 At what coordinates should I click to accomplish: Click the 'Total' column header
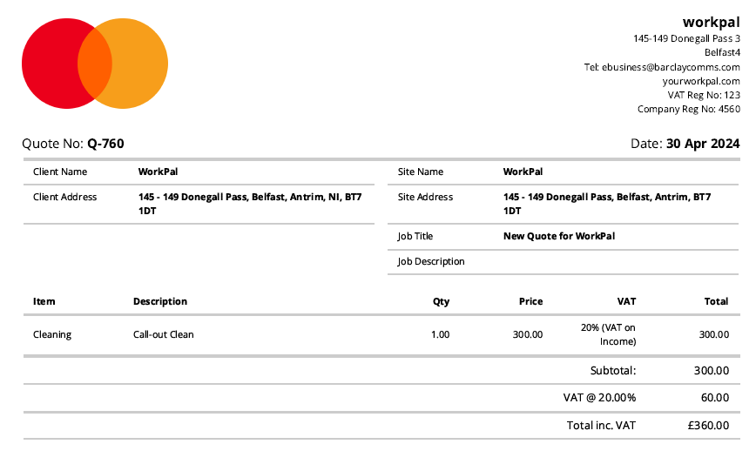click(716, 301)
